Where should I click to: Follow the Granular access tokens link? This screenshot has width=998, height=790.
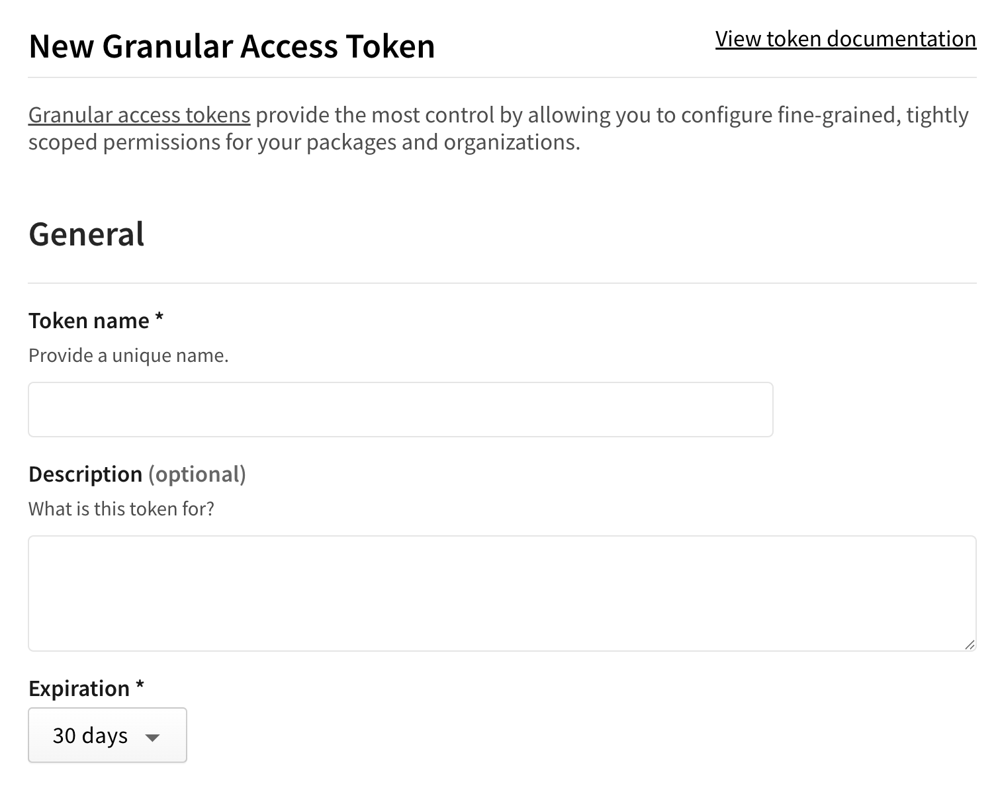pos(139,115)
